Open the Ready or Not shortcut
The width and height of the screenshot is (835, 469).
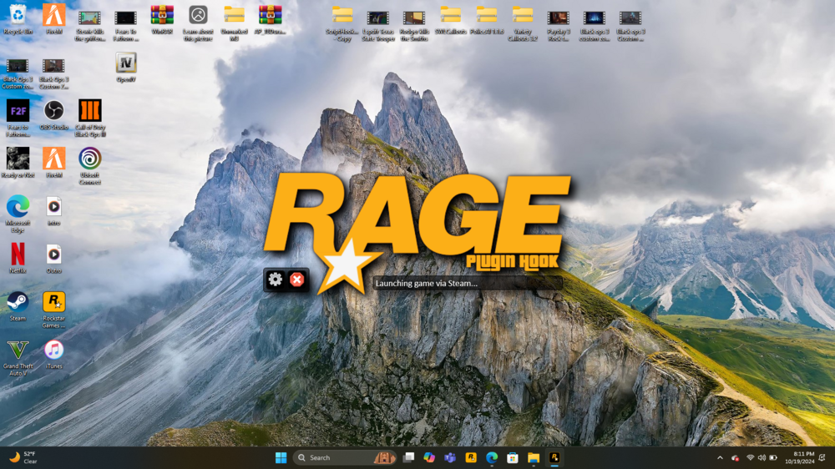pos(18,163)
